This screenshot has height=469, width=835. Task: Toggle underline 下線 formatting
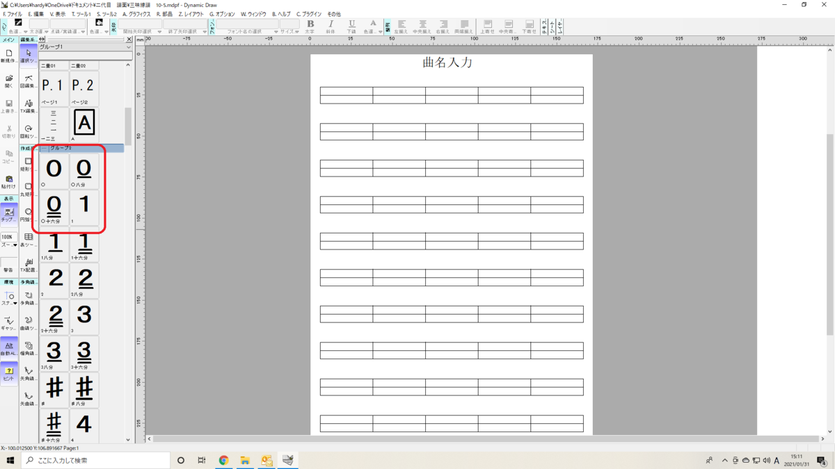click(x=351, y=26)
